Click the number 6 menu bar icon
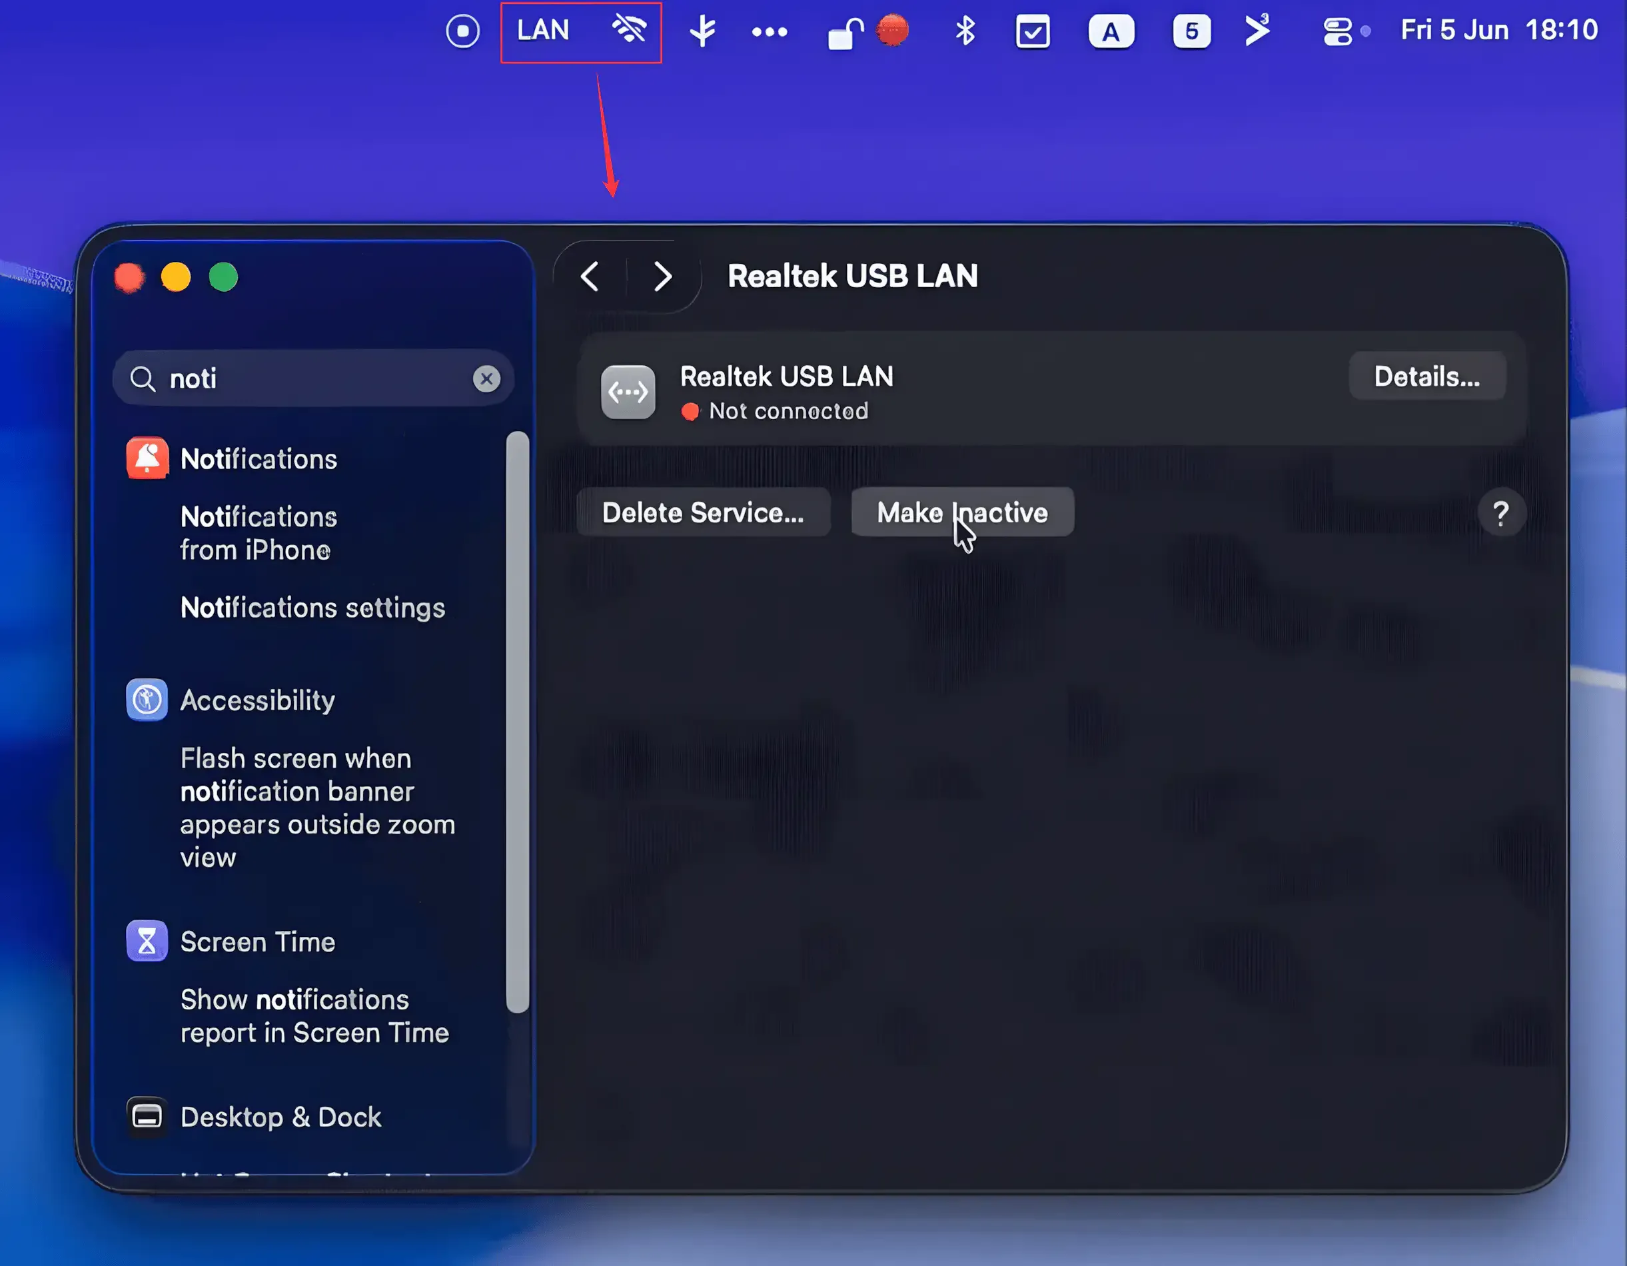 click(x=1192, y=32)
